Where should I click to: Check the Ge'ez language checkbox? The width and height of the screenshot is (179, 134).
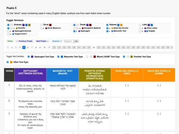[41, 25]
